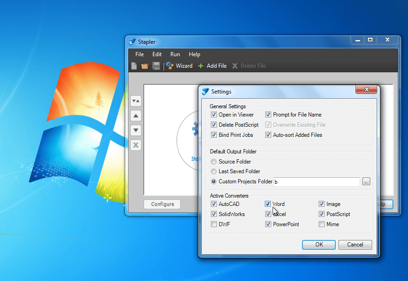Launch the Wizard from the toolbar
The height and width of the screenshot is (281, 408).
pyautogui.click(x=179, y=66)
